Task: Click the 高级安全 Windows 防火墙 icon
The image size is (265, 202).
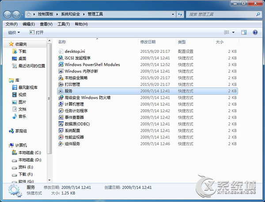Action: click(x=61, y=97)
